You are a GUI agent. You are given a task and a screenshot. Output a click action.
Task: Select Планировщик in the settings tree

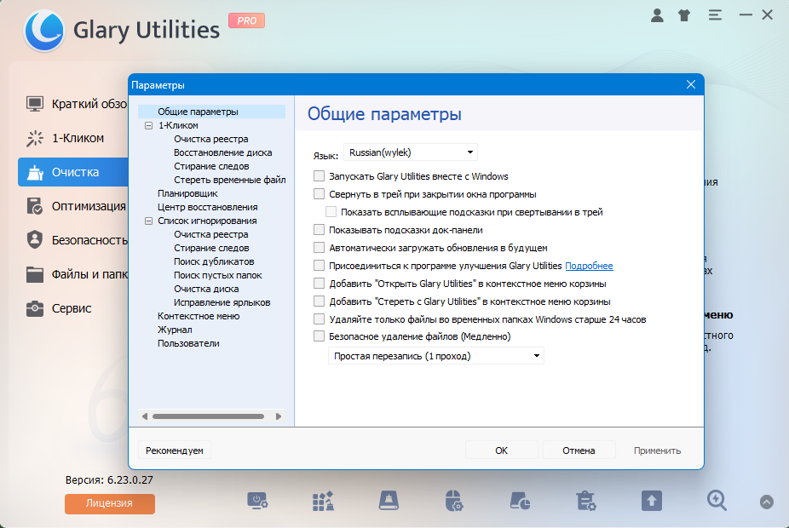click(187, 193)
